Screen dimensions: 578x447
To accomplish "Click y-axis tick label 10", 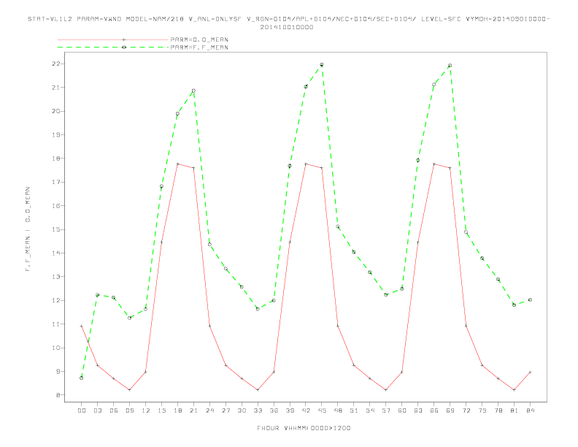I will pos(56,348).
